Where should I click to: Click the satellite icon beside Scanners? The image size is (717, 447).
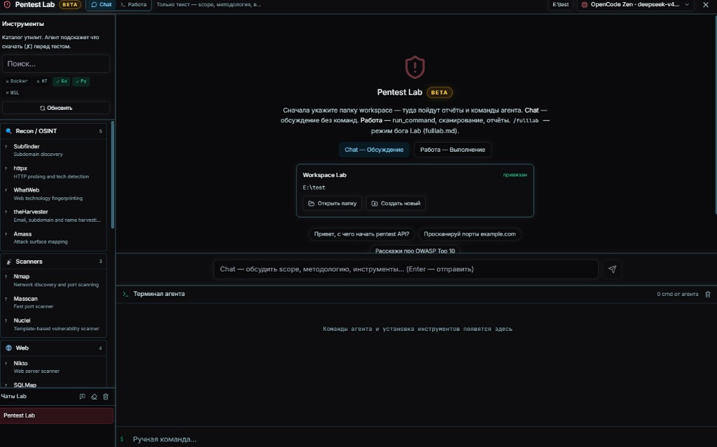pos(8,262)
